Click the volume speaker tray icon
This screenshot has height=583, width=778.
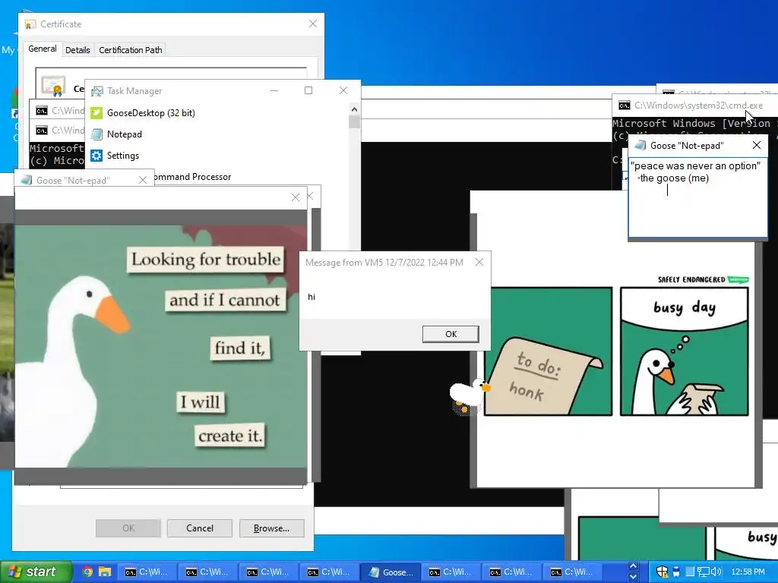[x=716, y=572]
